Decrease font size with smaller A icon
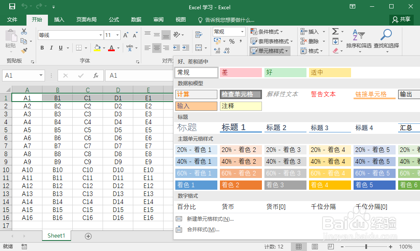Viewport: 420px width, 251px height. [x=135, y=35]
